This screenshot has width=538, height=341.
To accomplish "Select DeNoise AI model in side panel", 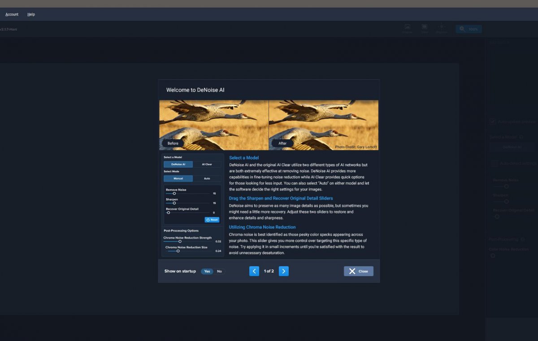I will 512,147.
